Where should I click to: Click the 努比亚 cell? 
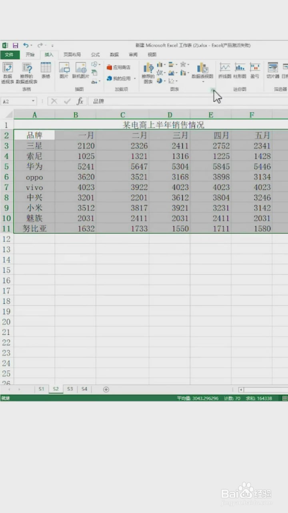(x=34, y=228)
